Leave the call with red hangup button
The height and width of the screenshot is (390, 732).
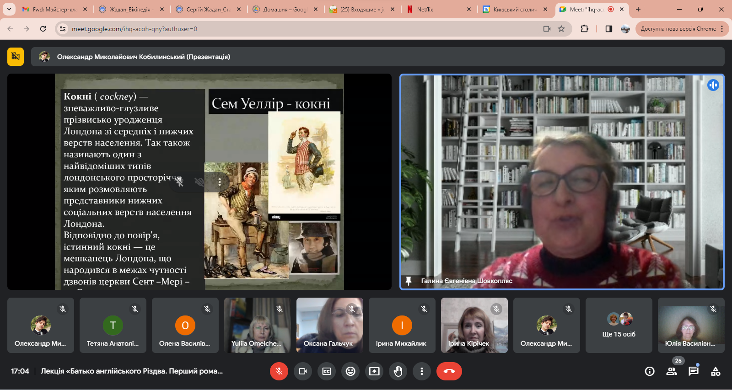tap(449, 371)
